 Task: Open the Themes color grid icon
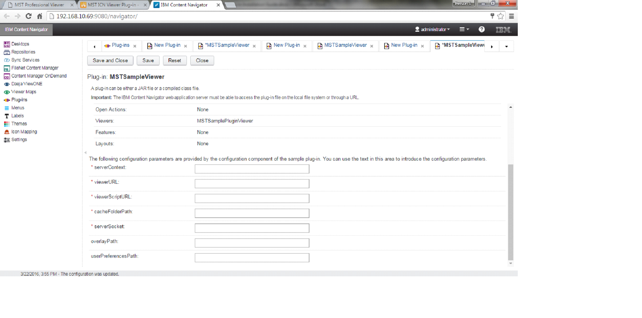tap(7, 124)
